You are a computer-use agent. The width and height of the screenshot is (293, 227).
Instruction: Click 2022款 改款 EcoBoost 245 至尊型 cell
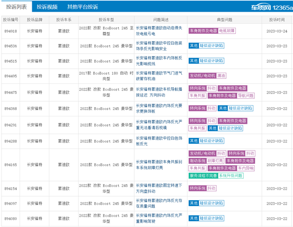pyautogui.click(x=106, y=31)
